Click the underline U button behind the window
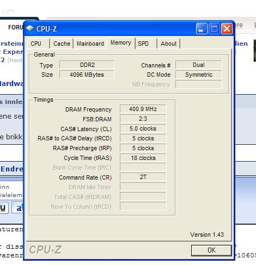The width and height of the screenshot is (256, 265). (x=4, y=208)
